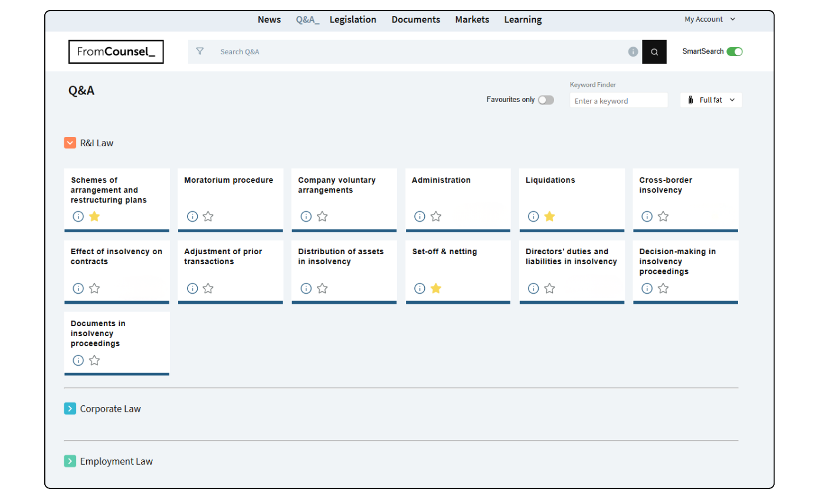Favourite Cross-border insolvency with its star
The height and width of the screenshot is (499, 819).
tap(663, 216)
